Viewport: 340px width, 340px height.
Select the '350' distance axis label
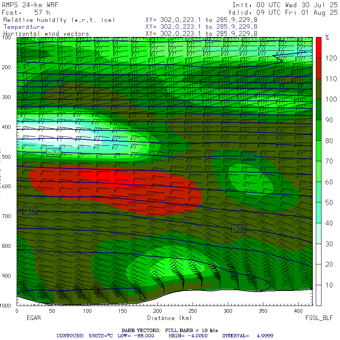pos(263,311)
